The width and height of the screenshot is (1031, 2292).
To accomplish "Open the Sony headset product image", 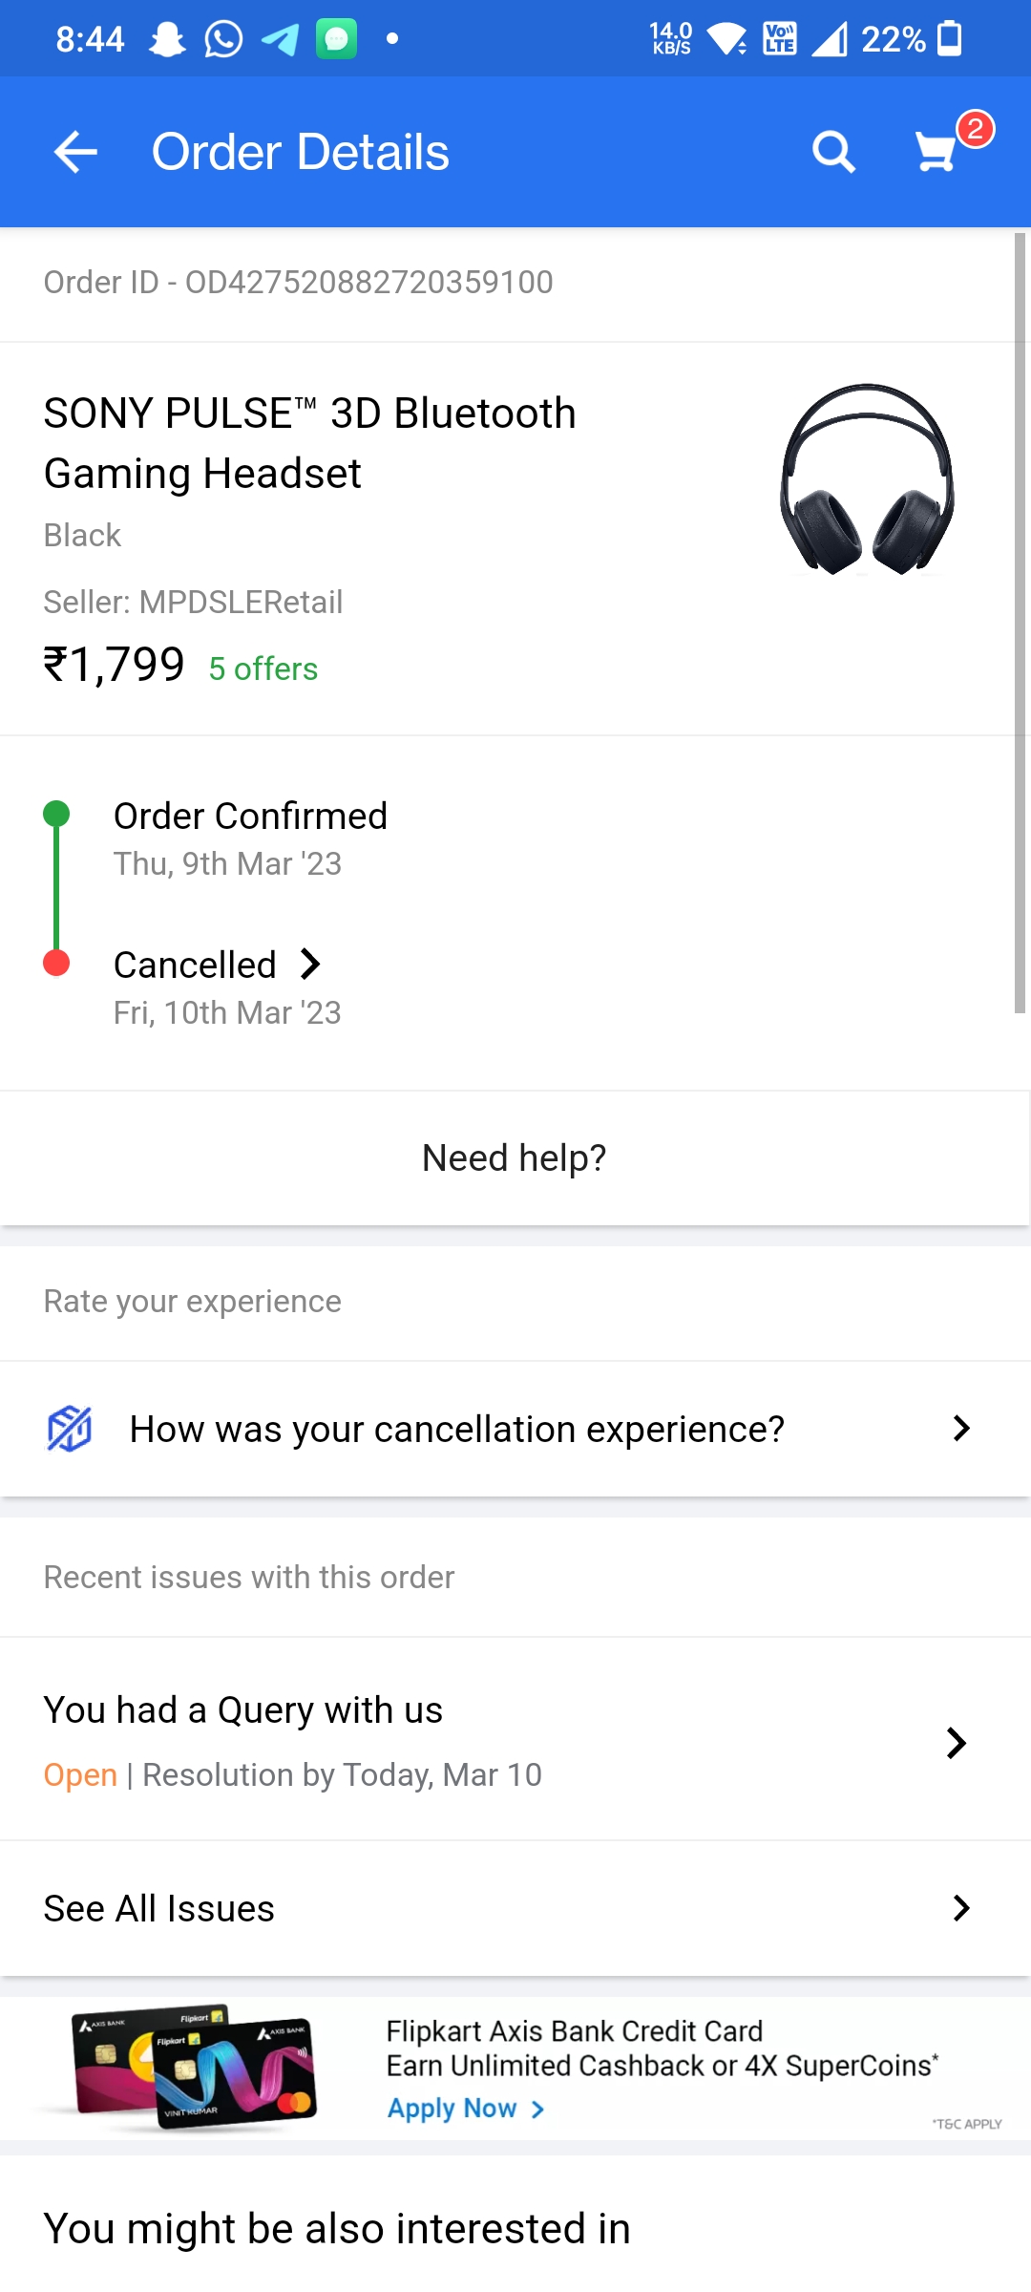I will click(x=867, y=480).
